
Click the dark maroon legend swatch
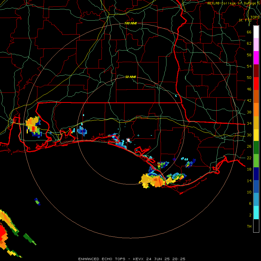(x=256, y=71)
